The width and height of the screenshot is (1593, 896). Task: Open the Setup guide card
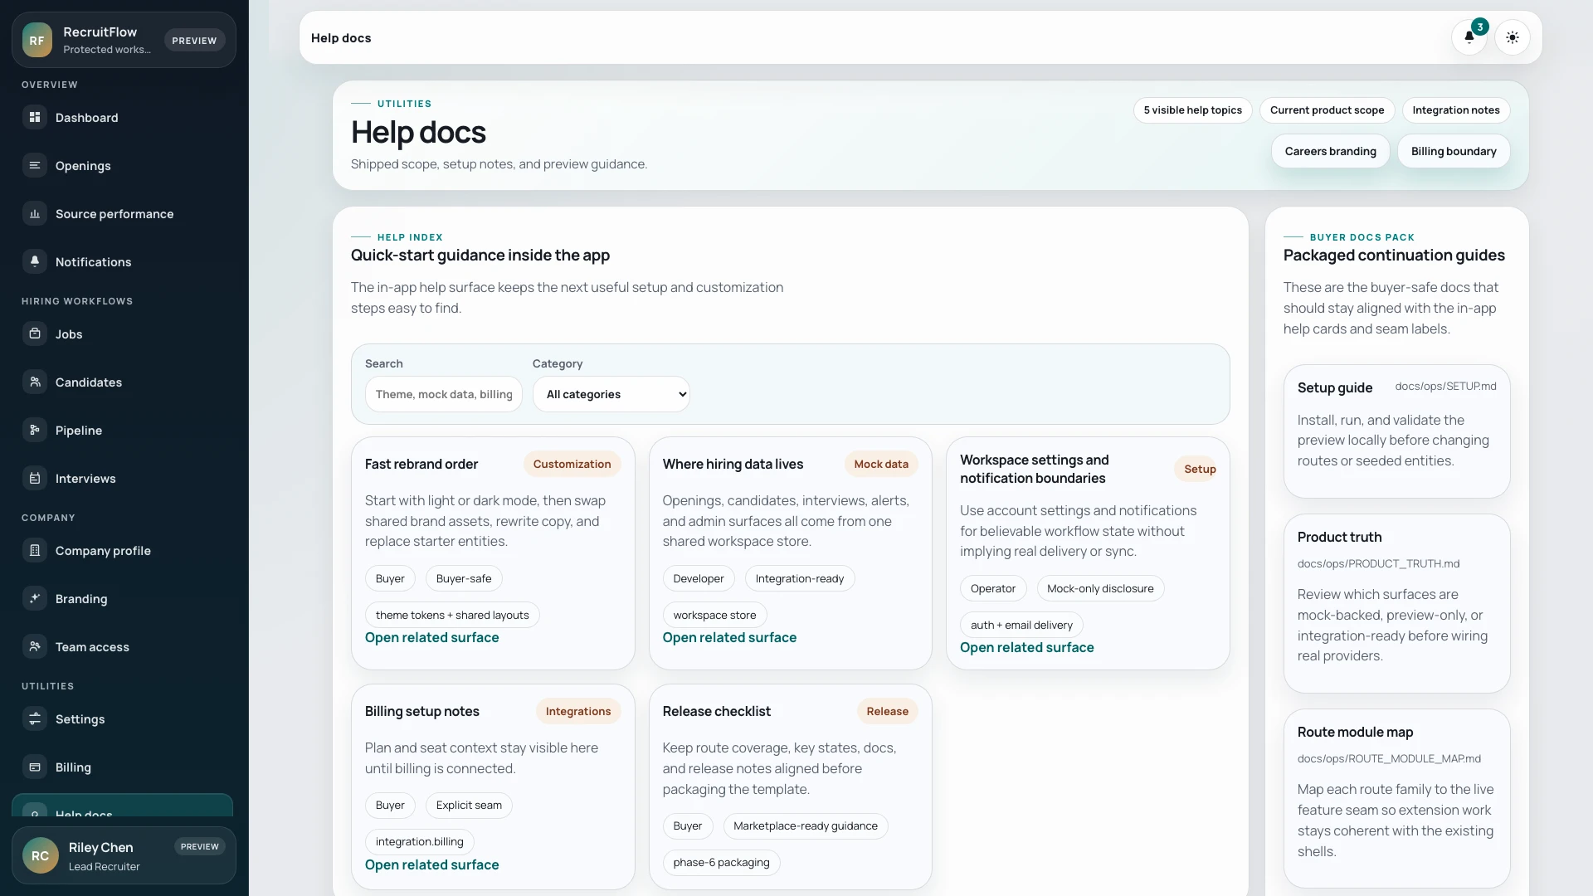point(1396,431)
